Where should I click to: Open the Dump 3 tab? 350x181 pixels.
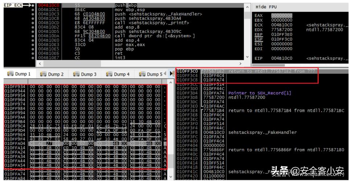(85, 74)
